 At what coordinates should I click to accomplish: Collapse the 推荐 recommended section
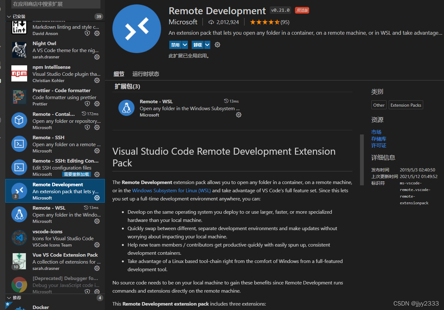(x=9, y=298)
